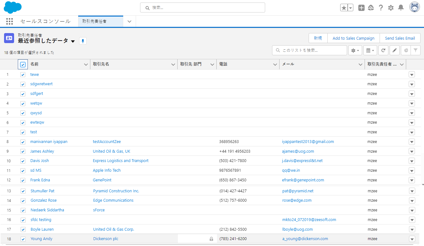Sort by the 電話 column header
The image size is (424, 246).
pos(223,64)
